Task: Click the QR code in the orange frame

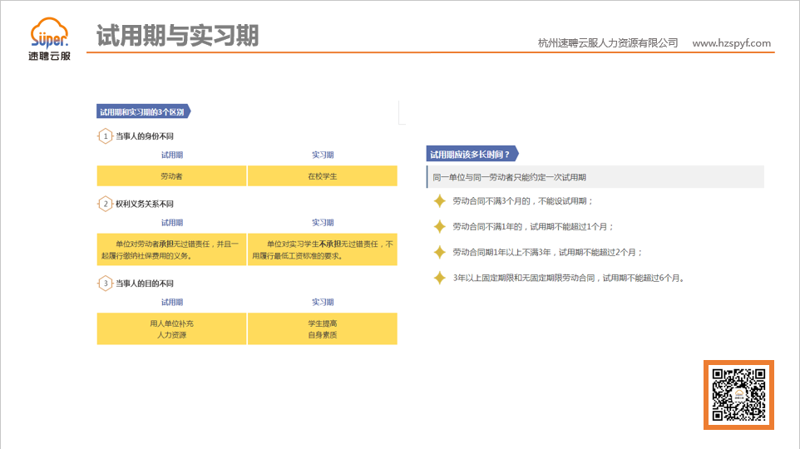Action: [738, 395]
